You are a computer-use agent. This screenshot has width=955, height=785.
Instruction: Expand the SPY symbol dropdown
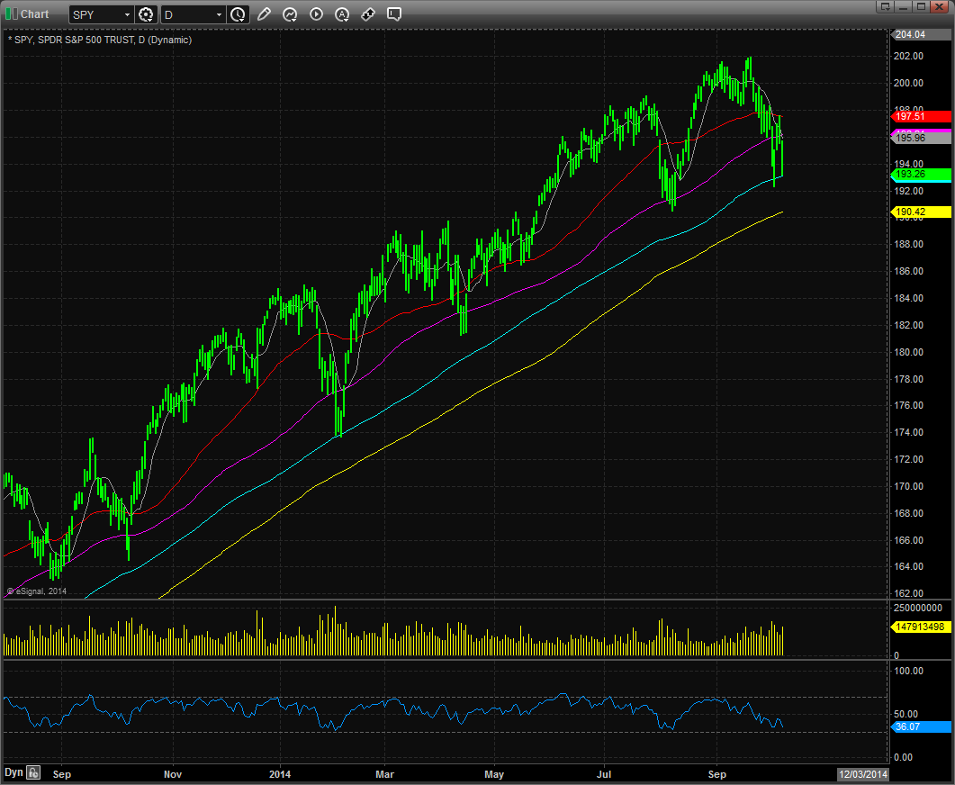coord(127,14)
